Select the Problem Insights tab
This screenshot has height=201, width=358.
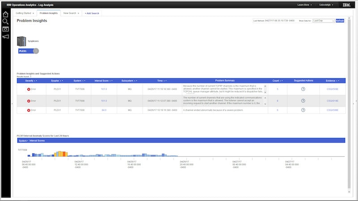pyautogui.click(x=49, y=13)
